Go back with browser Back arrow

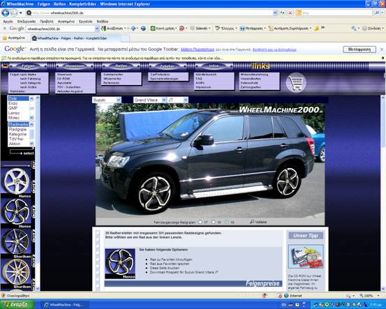click(x=6, y=13)
